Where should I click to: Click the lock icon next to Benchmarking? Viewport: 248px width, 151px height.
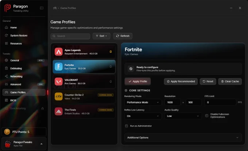click(42, 108)
